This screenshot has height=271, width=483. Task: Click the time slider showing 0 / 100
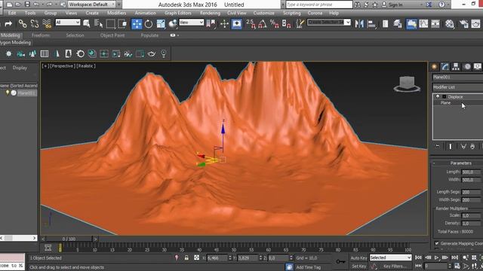click(69, 239)
